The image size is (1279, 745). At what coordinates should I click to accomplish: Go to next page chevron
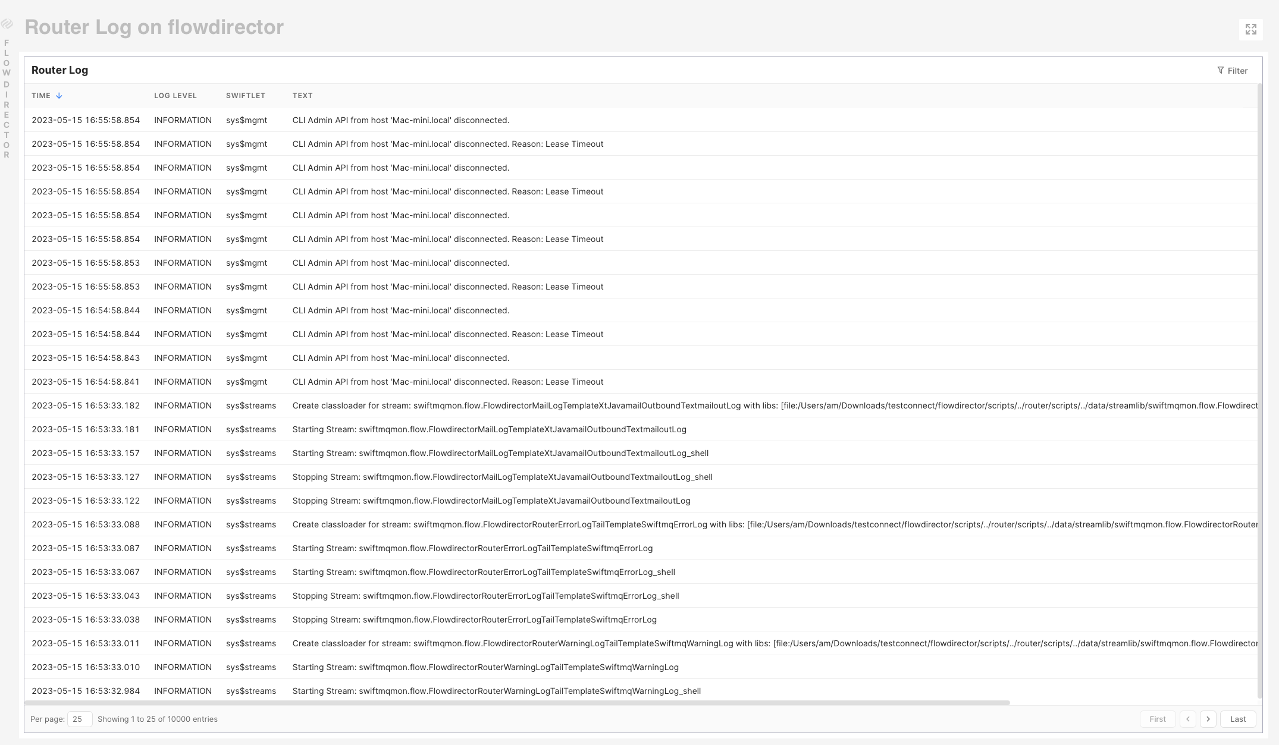point(1208,719)
